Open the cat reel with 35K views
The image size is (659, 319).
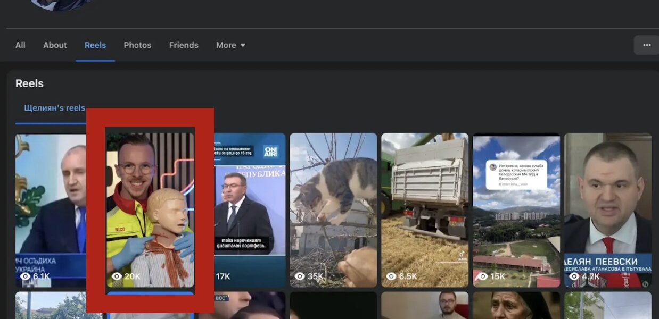click(x=333, y=210)
